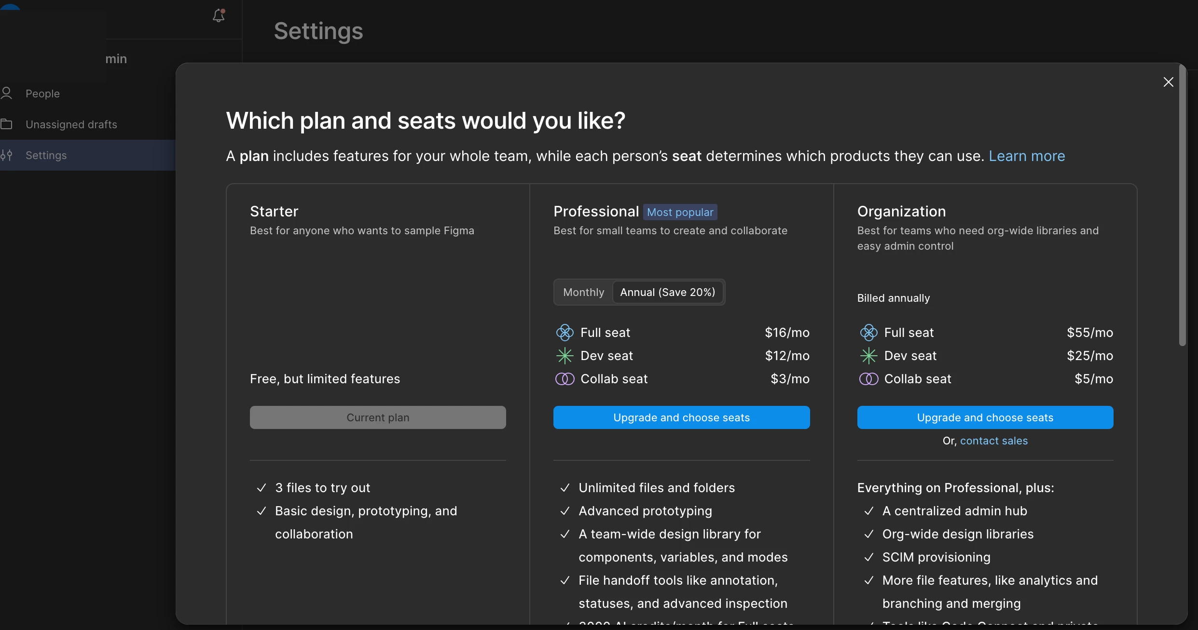
Task: Click the Unassigned drafts folder icon
Action: pyautogui.click(x=7, y=124)
